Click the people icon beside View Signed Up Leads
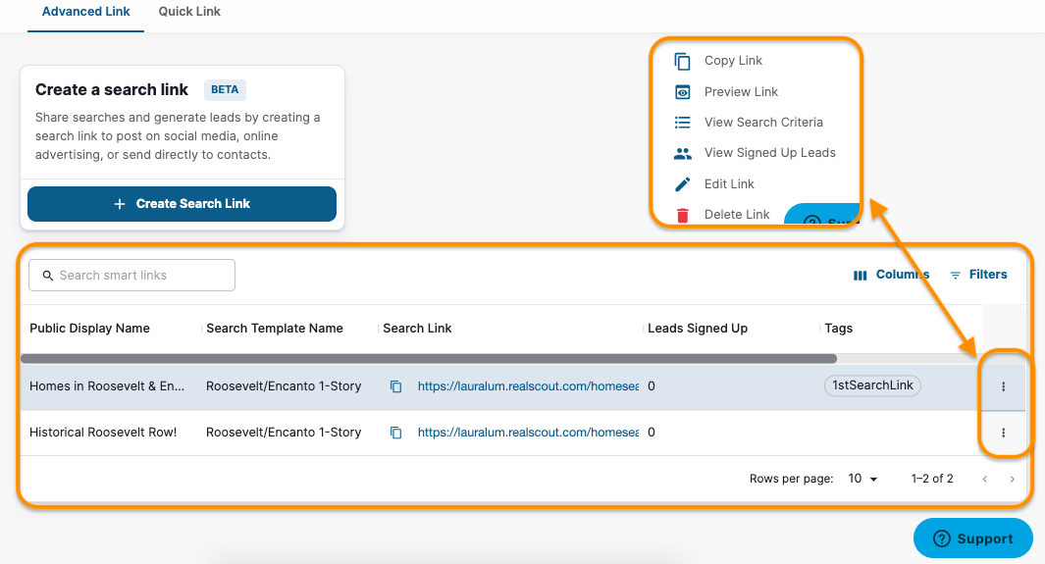Image resolution: width=1045 pixels, height=564 pixels. [683, 154]
